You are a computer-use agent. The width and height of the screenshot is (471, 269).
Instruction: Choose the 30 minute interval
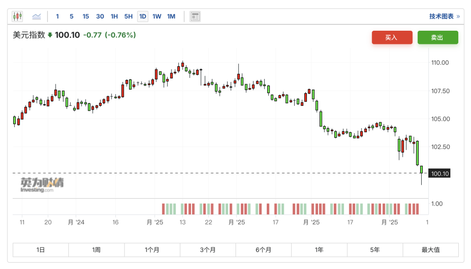click(100, 17)
